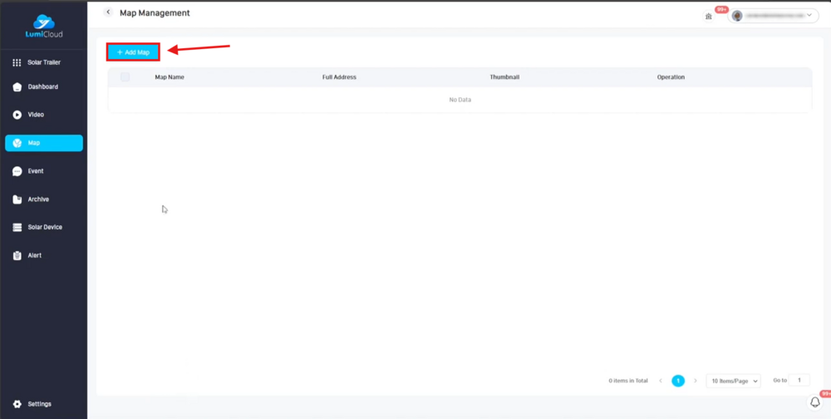Click the Video play icon

tap(17, 115)
